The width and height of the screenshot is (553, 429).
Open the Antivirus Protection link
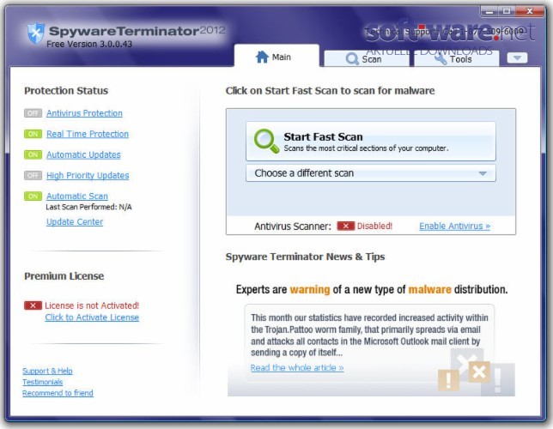click(84, 113)
